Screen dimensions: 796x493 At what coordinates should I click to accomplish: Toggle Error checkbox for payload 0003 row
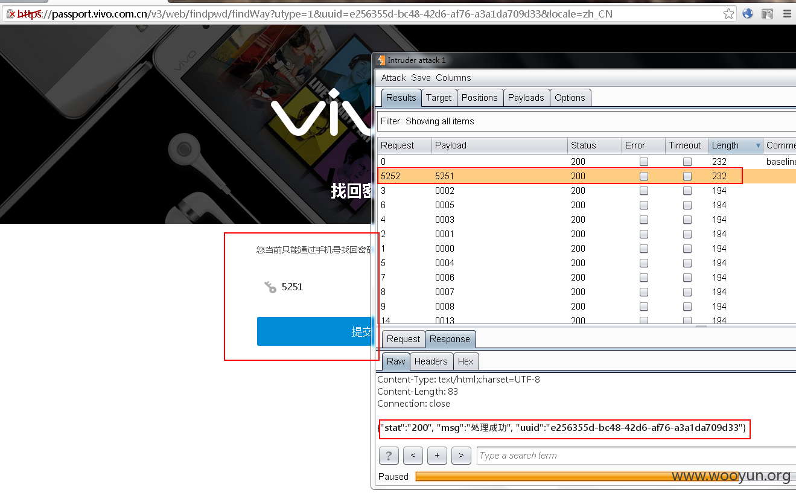click(x=644, y=220)
